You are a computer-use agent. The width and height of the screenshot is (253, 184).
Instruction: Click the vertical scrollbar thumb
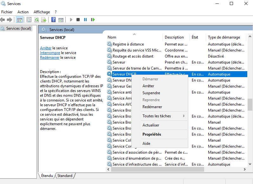click(x=250, y=104)
